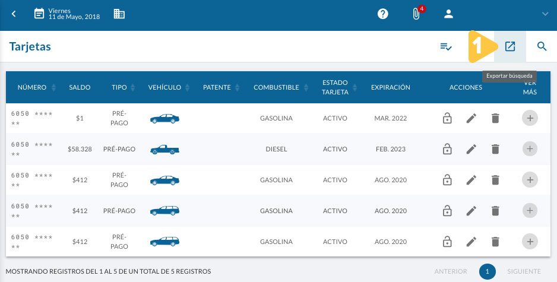Sort the table by COMBUSTIBLE

tap(306, 87)
